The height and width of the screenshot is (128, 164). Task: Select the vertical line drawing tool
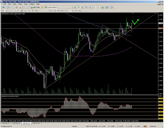11,11
